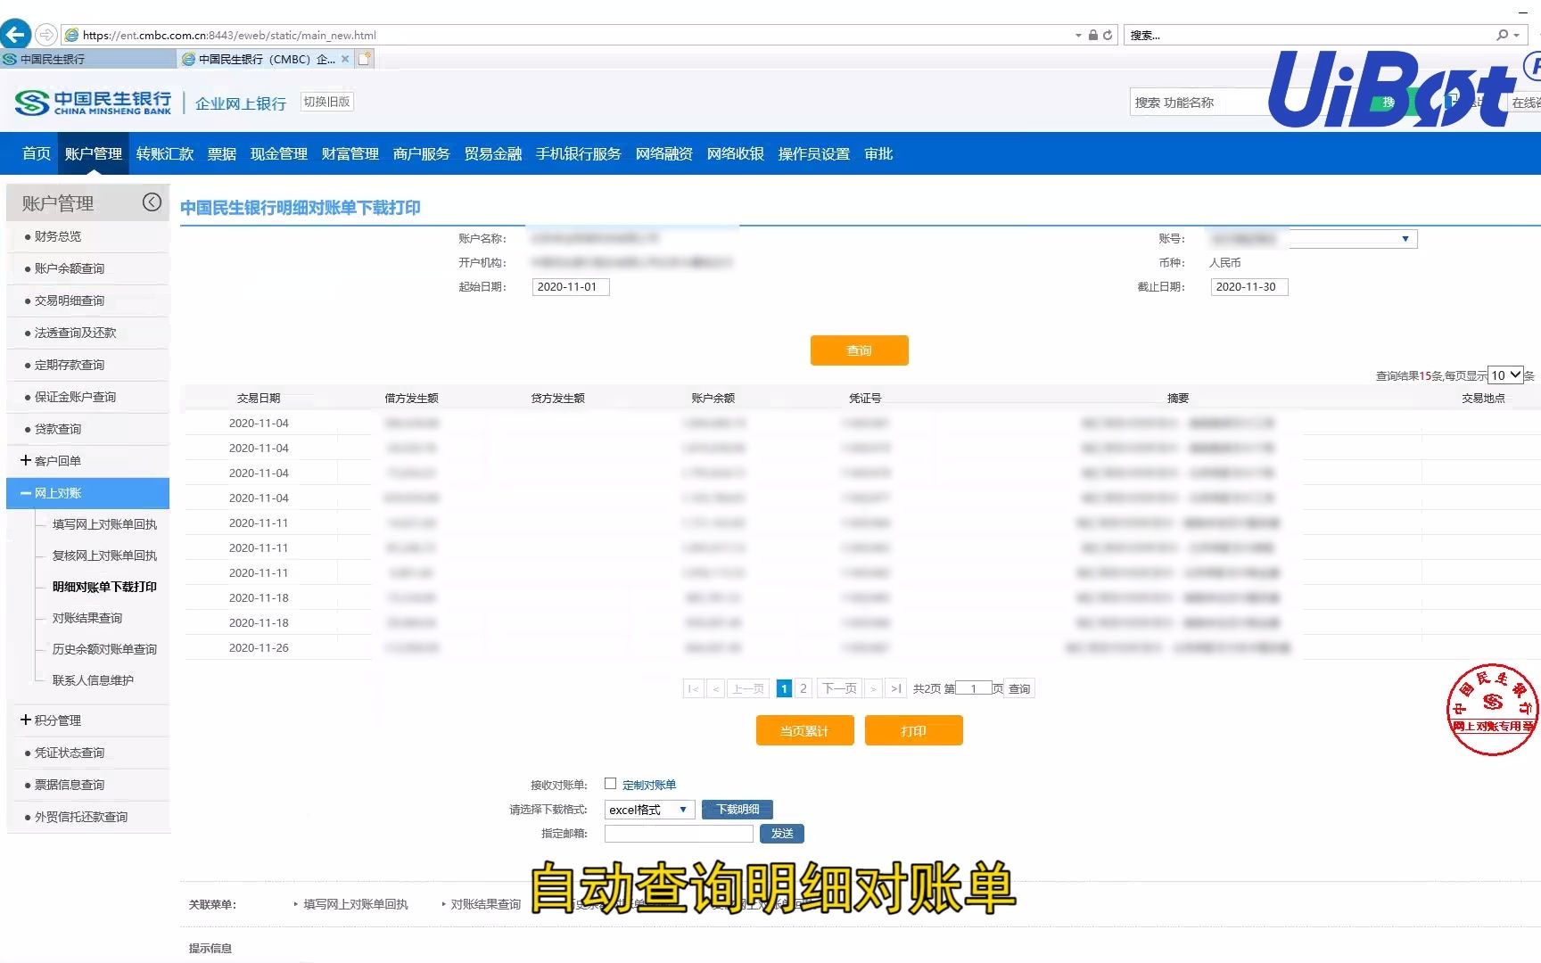The image size is (1541, 963).
Task: Click the 打印 print button
Action: (x=913, y=730)
